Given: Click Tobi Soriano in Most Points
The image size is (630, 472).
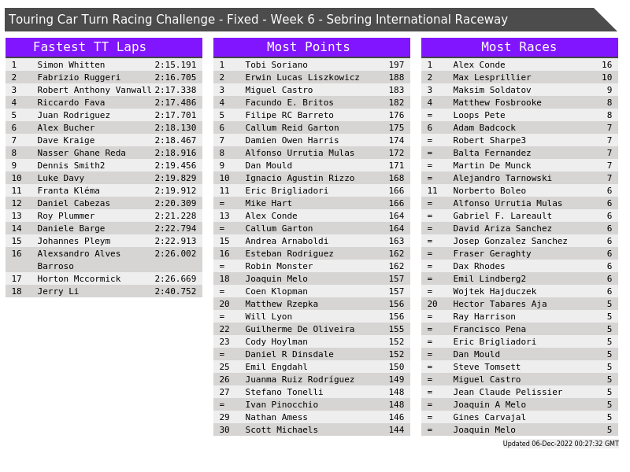Looking at the screenshot, I should 276,65.
